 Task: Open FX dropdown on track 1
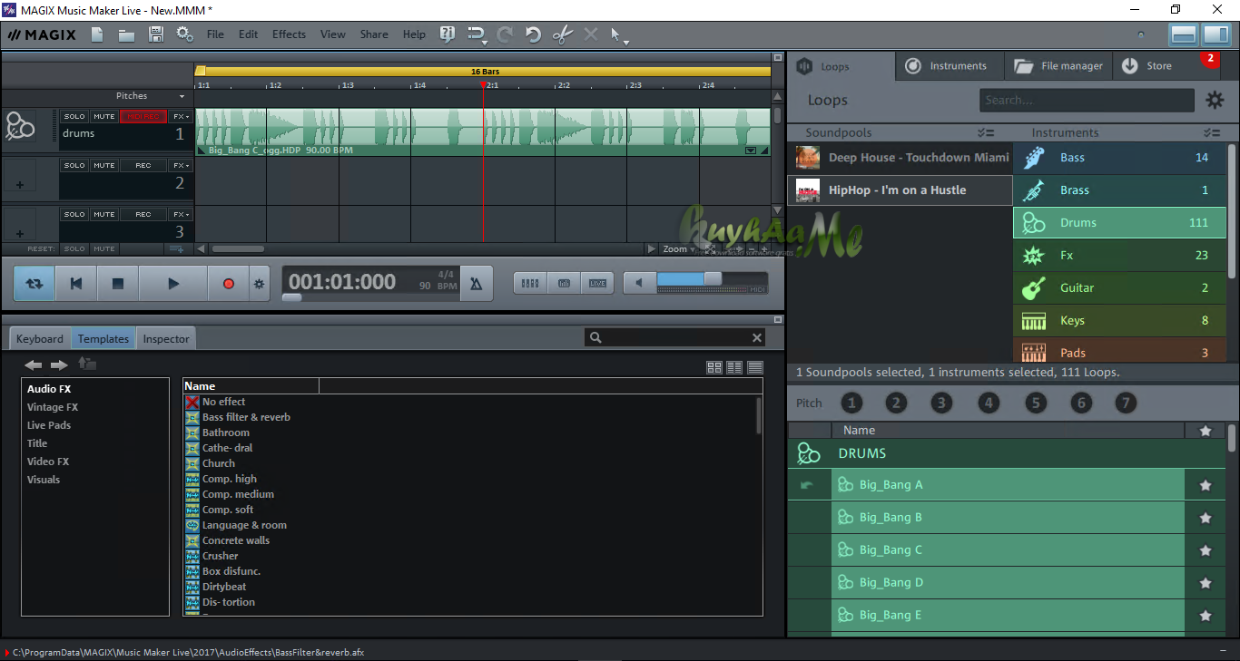181,117
